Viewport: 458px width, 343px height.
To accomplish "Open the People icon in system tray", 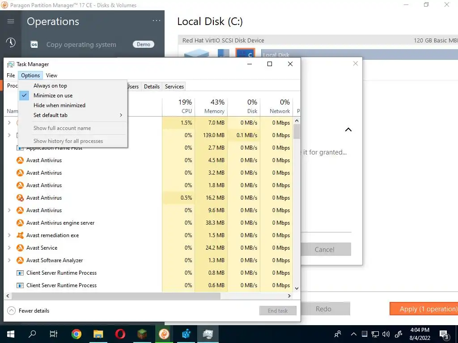I will click(x=338, y=334).
